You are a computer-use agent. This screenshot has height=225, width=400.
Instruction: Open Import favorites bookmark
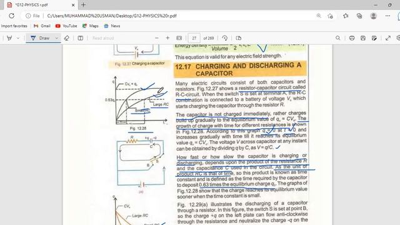tap(14, 26)
